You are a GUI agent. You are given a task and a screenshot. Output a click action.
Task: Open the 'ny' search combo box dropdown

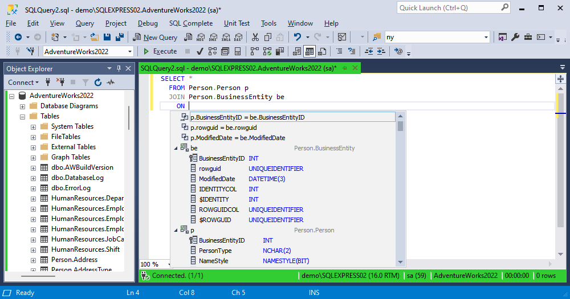pyautogui.click(x=486, y=37)
